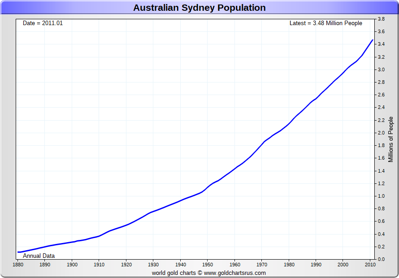This screenshot has width=399, height=278.
Task: Click the 3.6 y-axis value
Action: pyautogui.click(x=381, y=32)
